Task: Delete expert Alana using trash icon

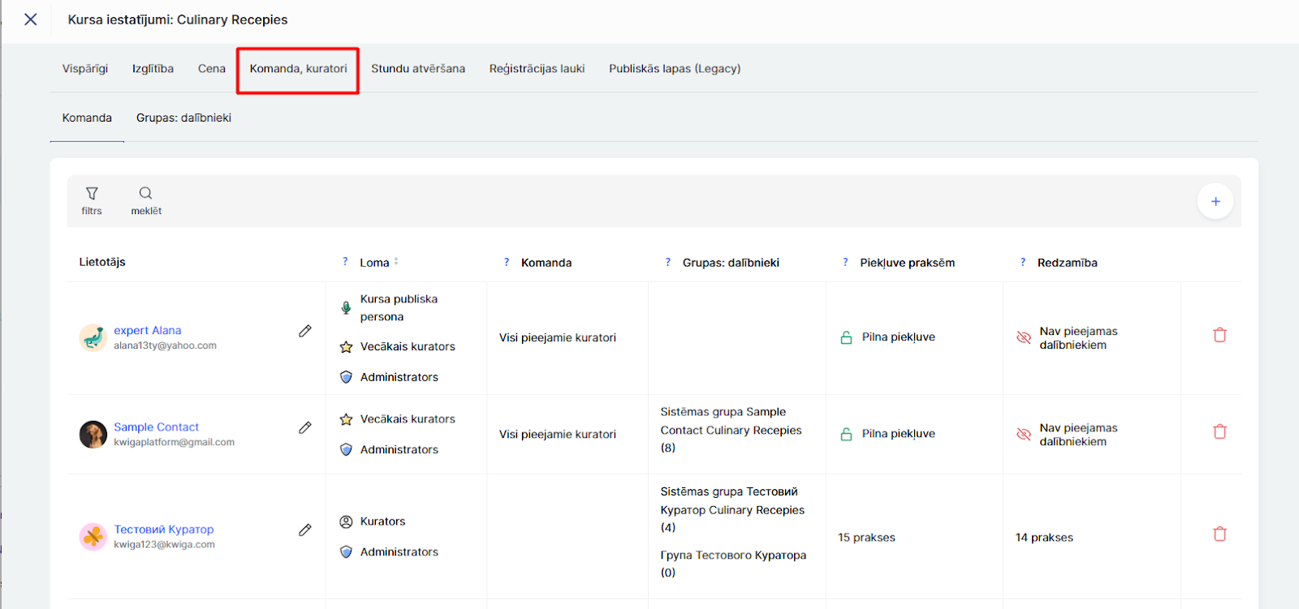Action: point(1219,335)
